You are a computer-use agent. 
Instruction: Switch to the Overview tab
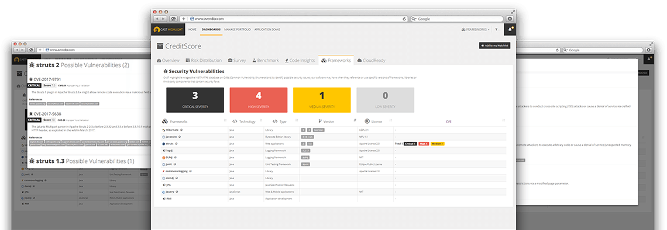pos(168,60)
